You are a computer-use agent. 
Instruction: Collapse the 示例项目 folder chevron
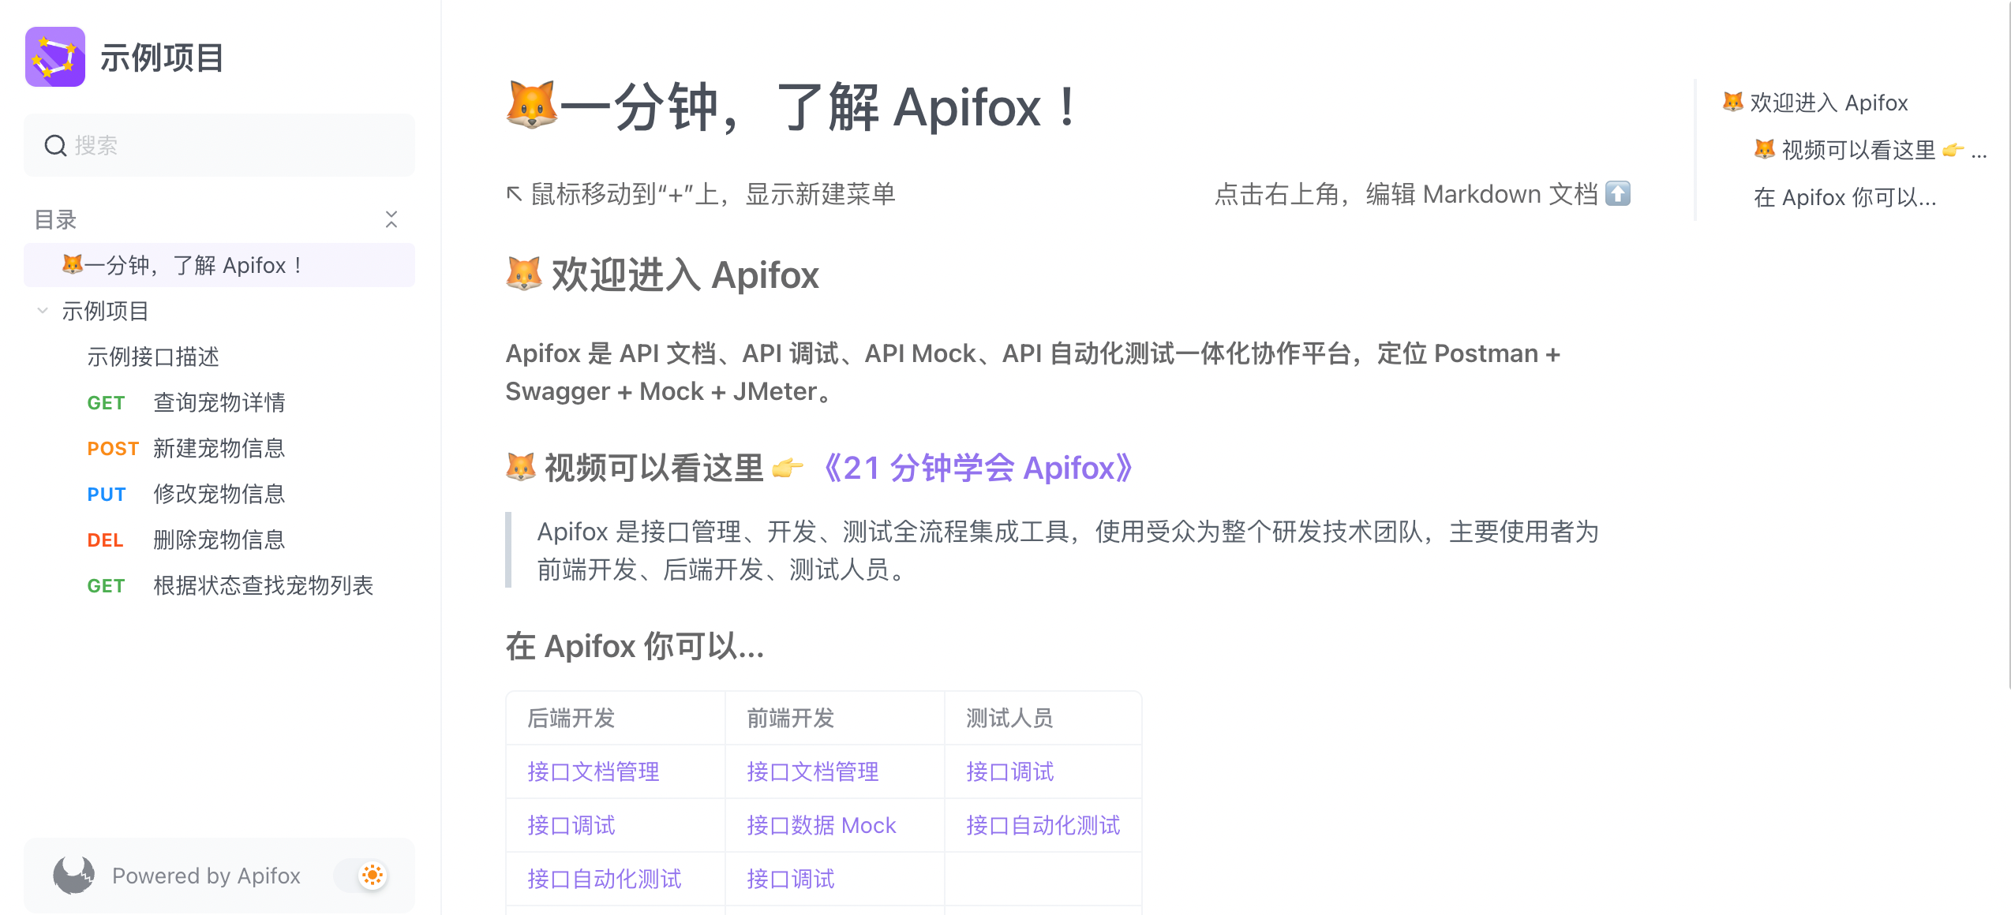[43, 311]
